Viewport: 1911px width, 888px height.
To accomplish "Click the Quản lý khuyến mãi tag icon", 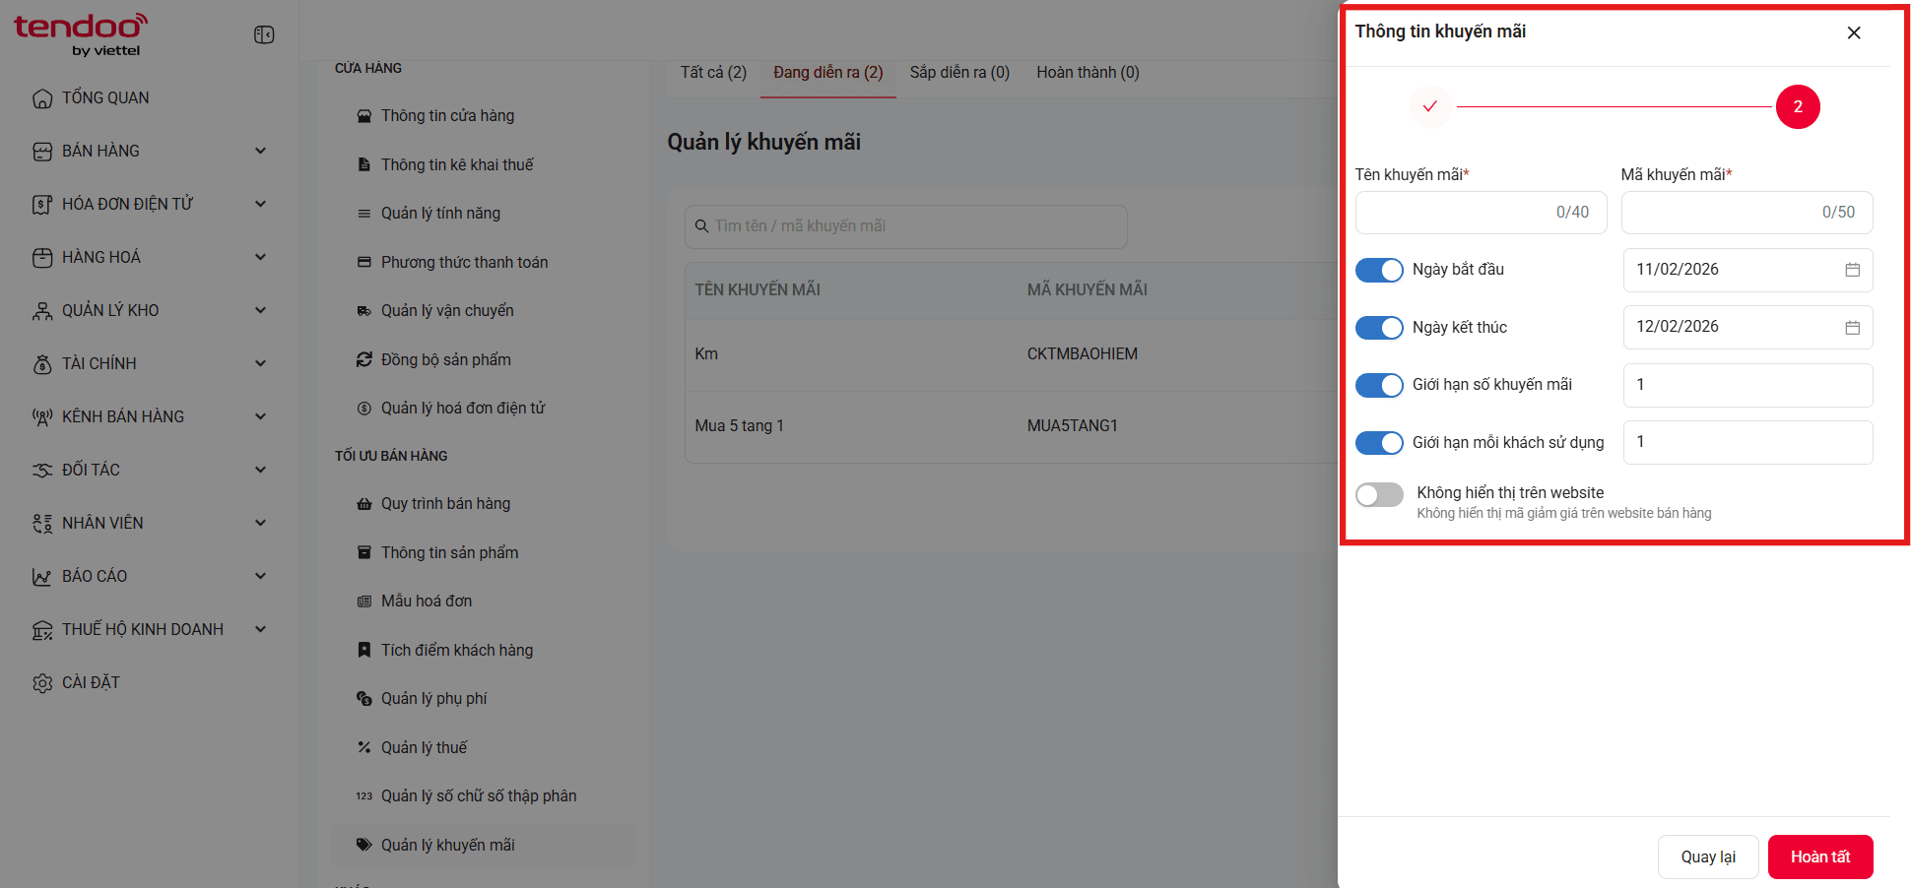I will point(363,845).
